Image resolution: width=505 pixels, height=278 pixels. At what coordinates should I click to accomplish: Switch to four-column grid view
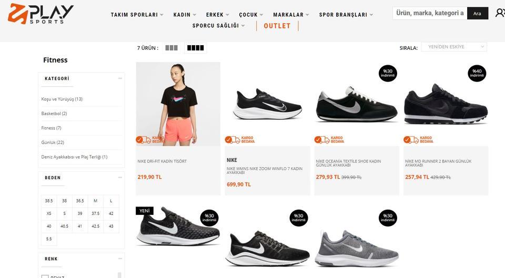coord(196,48)
